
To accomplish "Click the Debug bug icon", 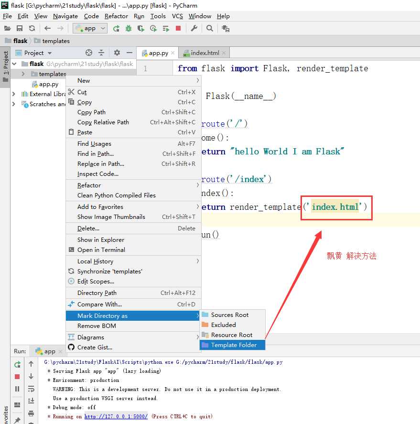I will [129, 28].
